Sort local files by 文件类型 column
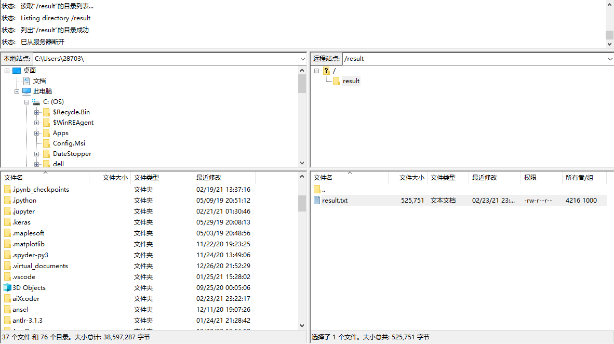This screenshot has height=344, width=614. coord(162,178)
